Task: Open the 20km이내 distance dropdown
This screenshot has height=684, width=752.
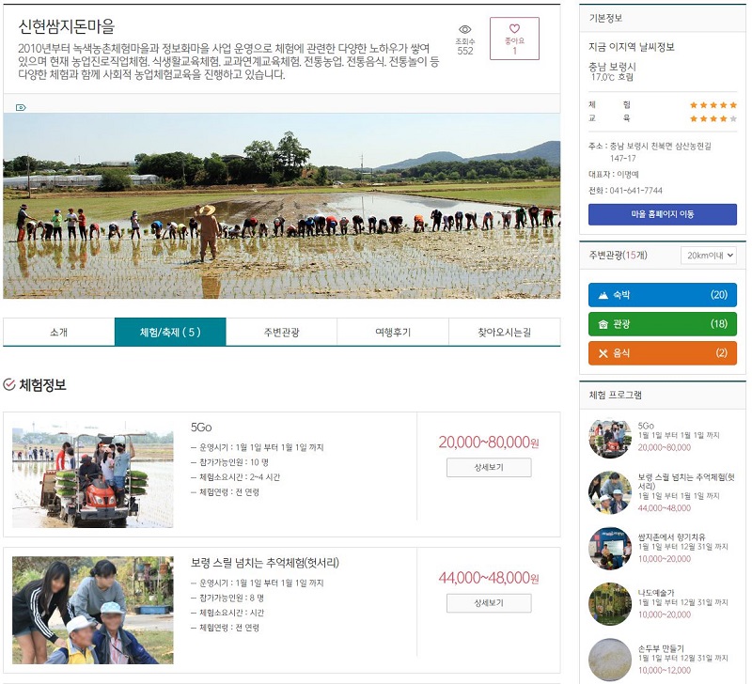Action: (x=709, y=256)
